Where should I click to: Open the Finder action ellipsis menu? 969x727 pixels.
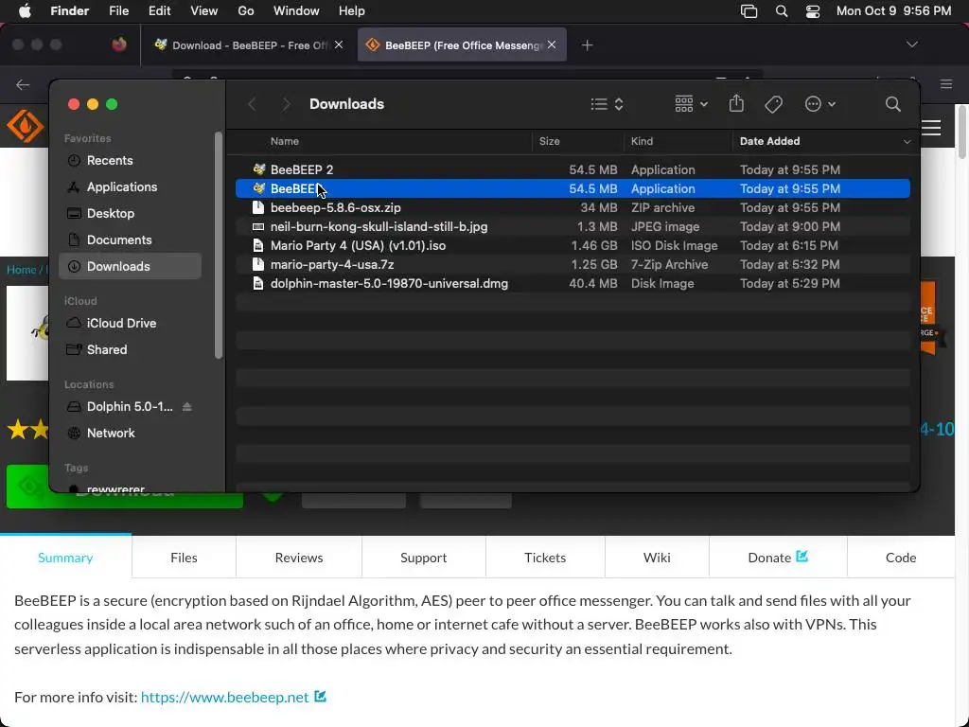820,104
